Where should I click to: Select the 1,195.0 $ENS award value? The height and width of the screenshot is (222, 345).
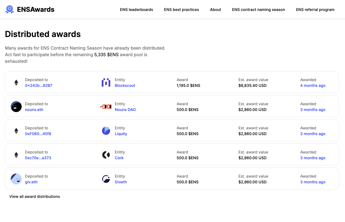tap(188, 86)
